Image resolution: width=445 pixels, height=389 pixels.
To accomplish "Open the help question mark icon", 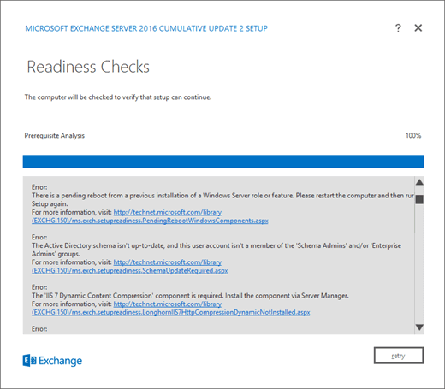I will point(398,28).
